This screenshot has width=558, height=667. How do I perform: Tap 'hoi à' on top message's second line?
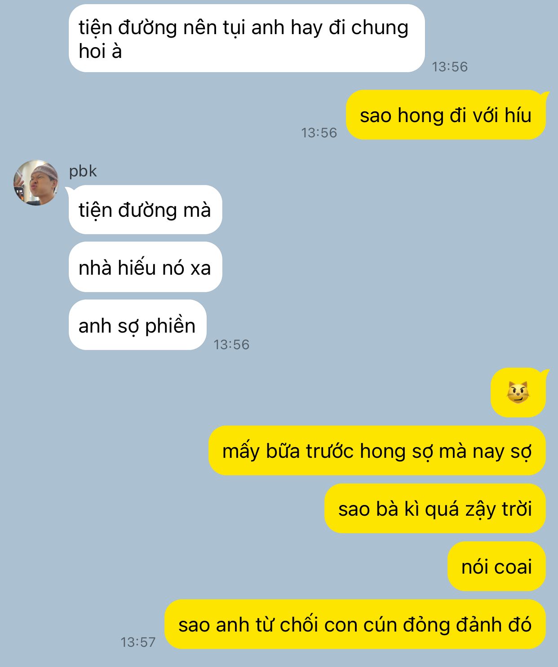tap(100, 51)
